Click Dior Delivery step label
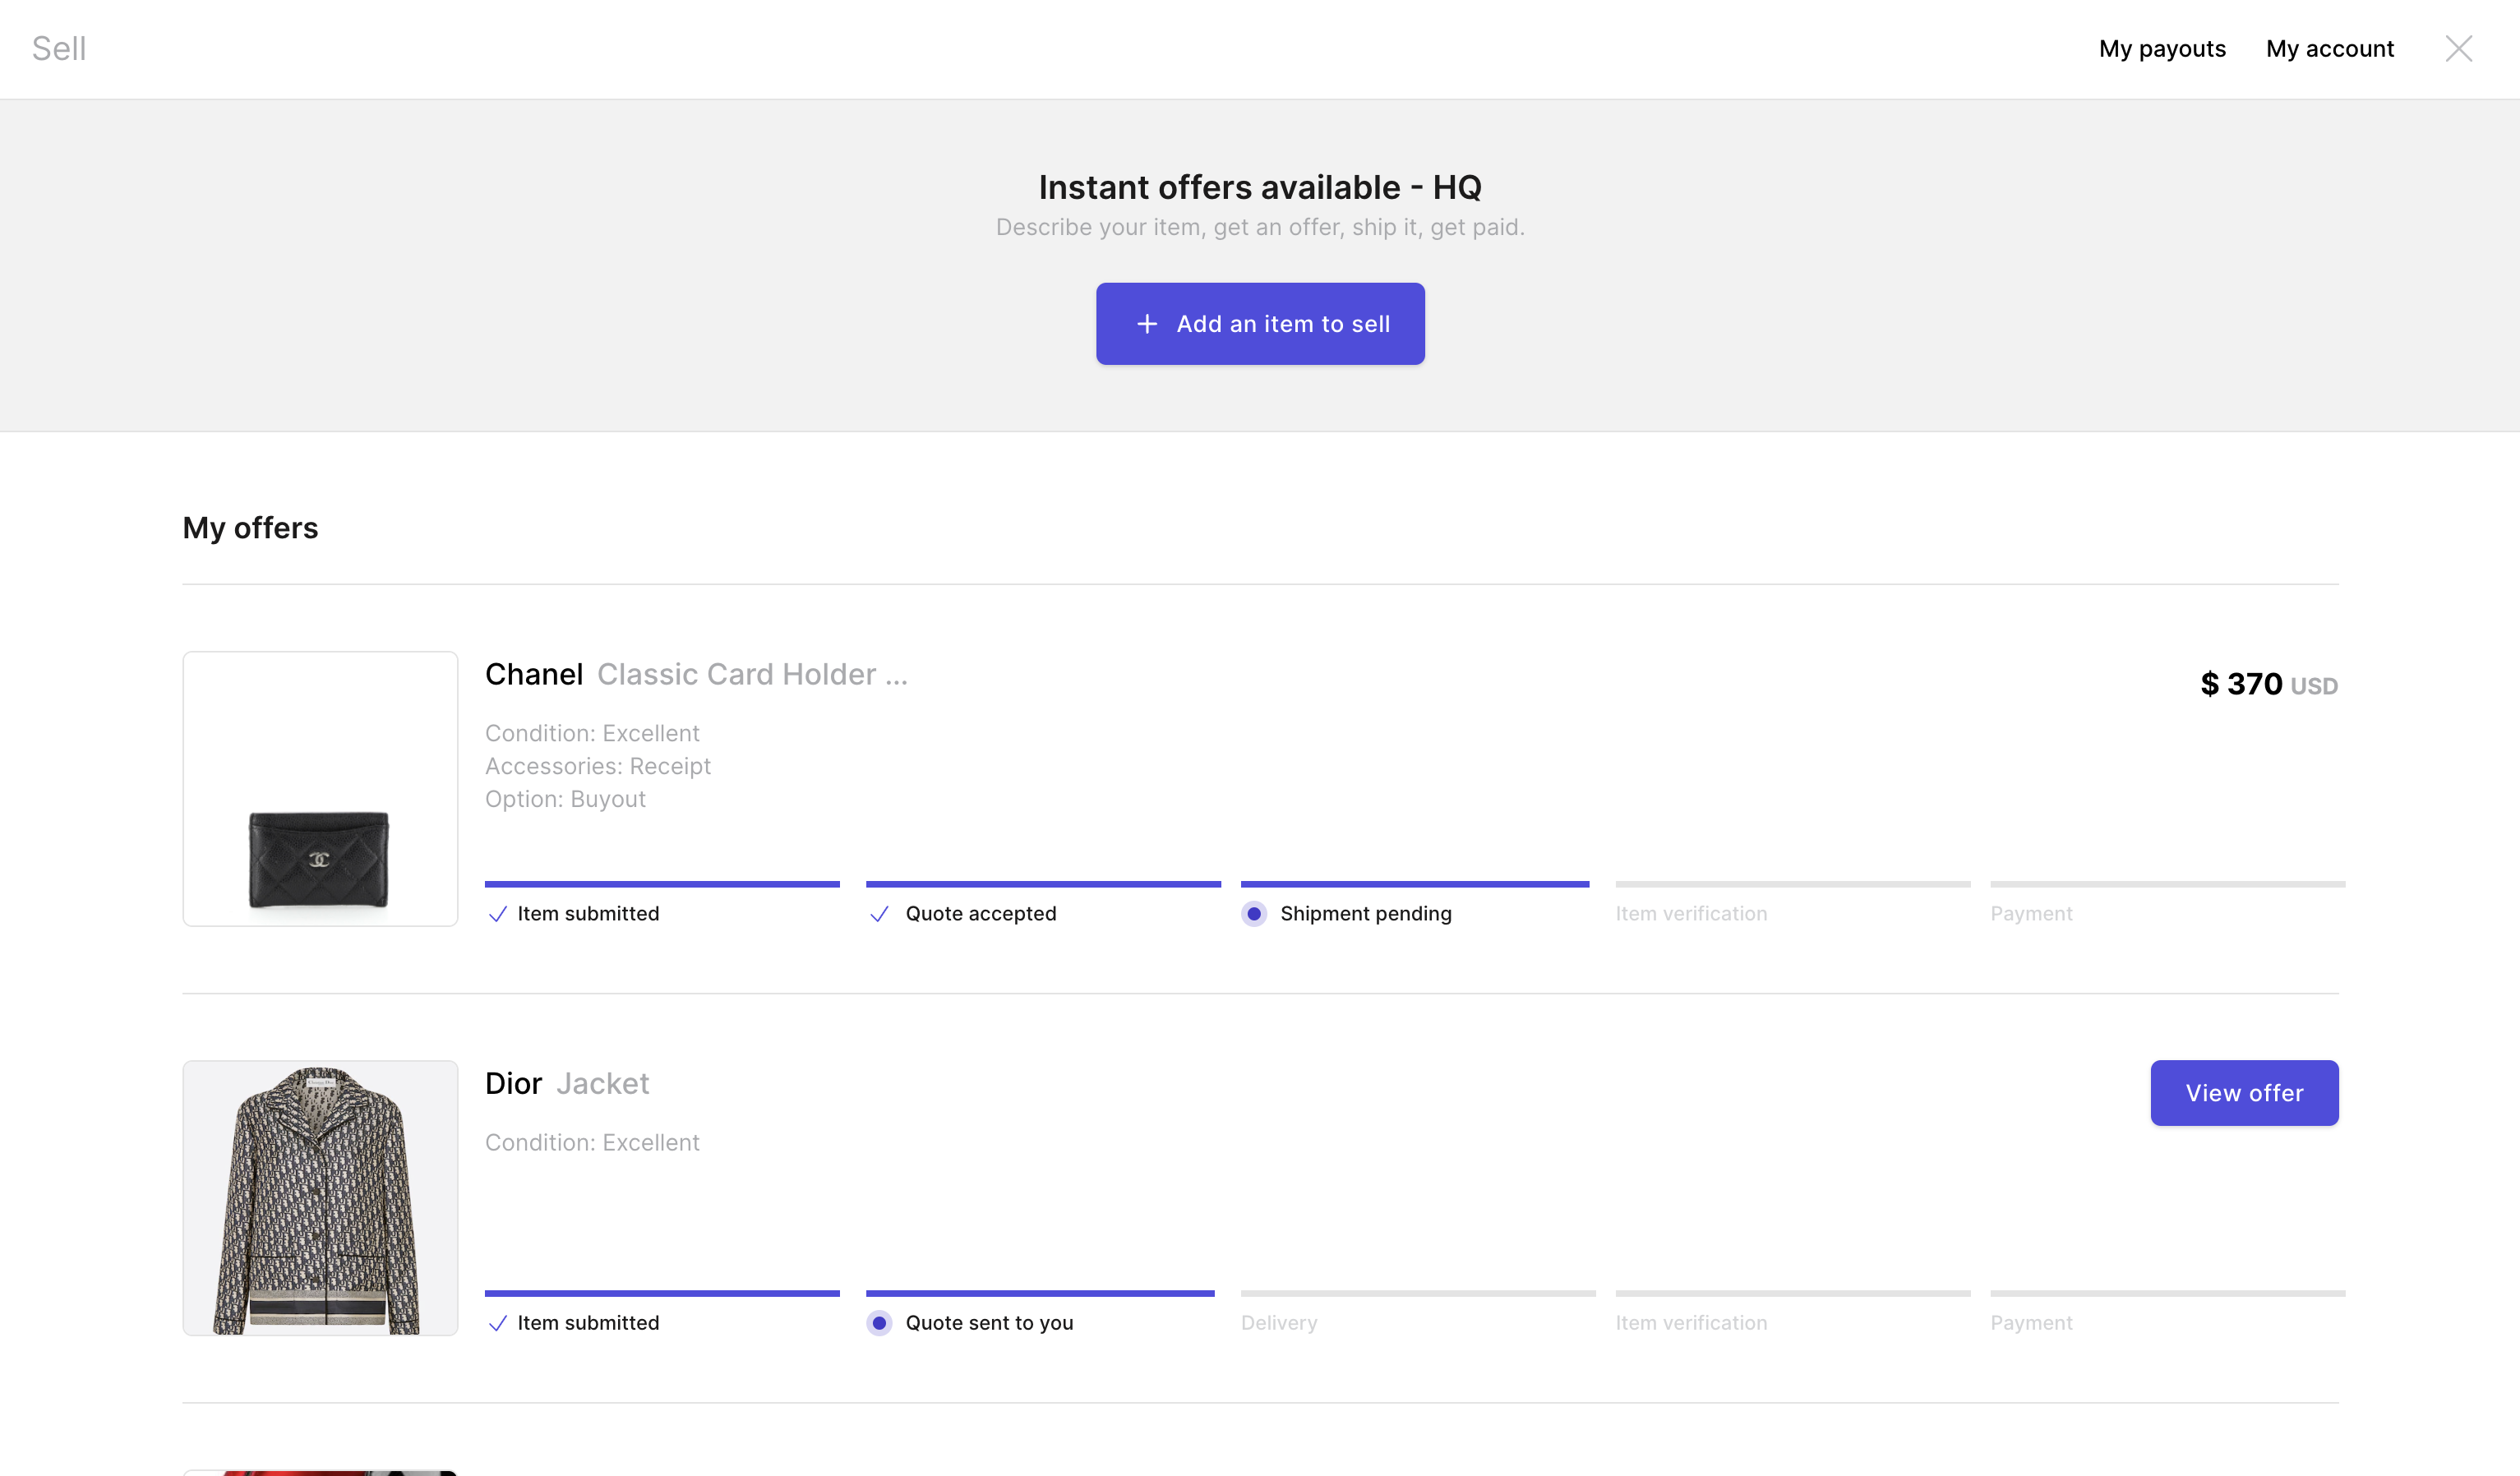 click(x=1279, y=1323)
